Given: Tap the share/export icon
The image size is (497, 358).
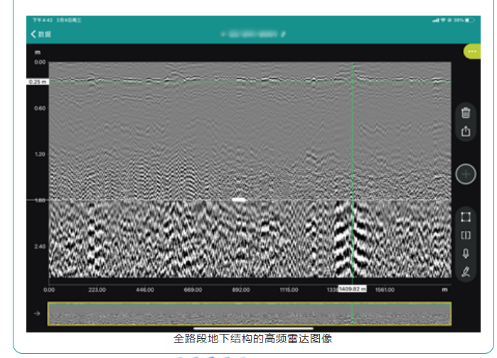Looking at the screenshot, I should point(466,131).
